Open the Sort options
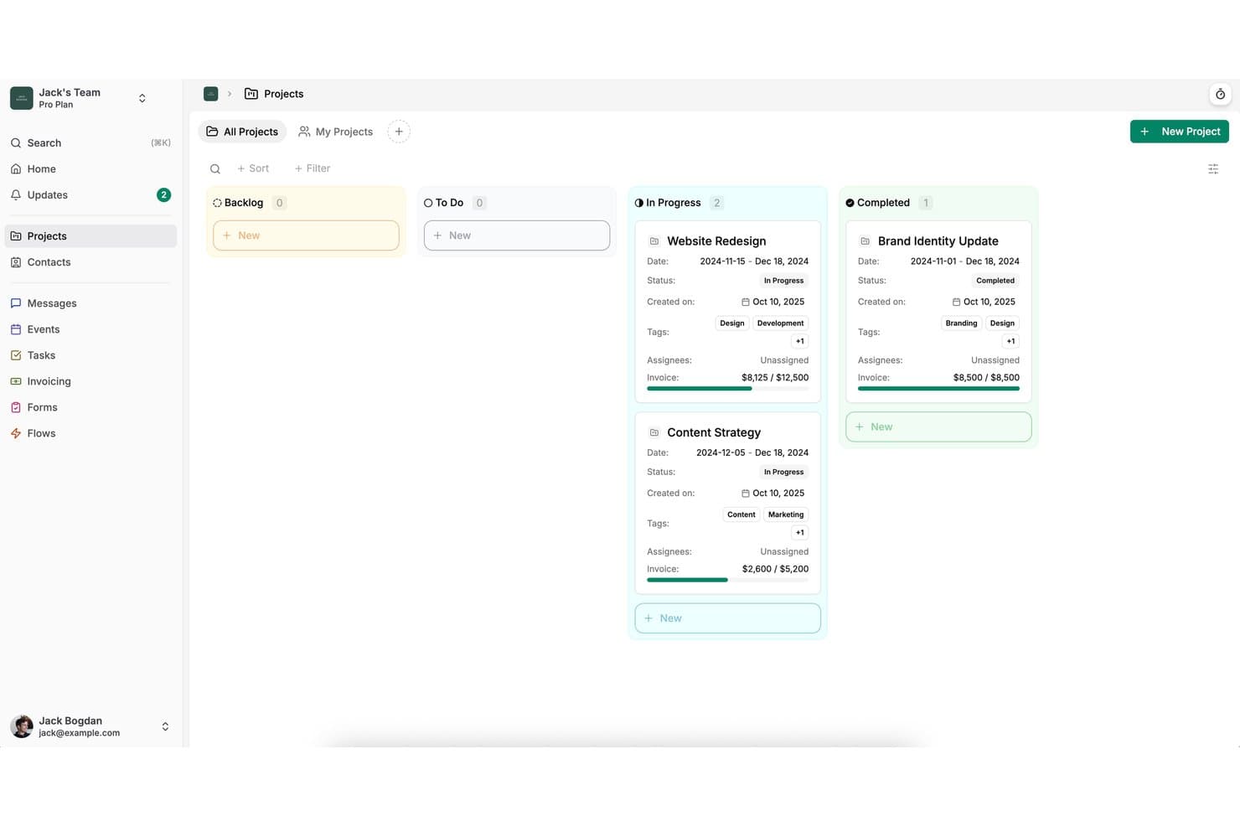The height and width of the screenshot is (827, 1240). tap(253, 168)
